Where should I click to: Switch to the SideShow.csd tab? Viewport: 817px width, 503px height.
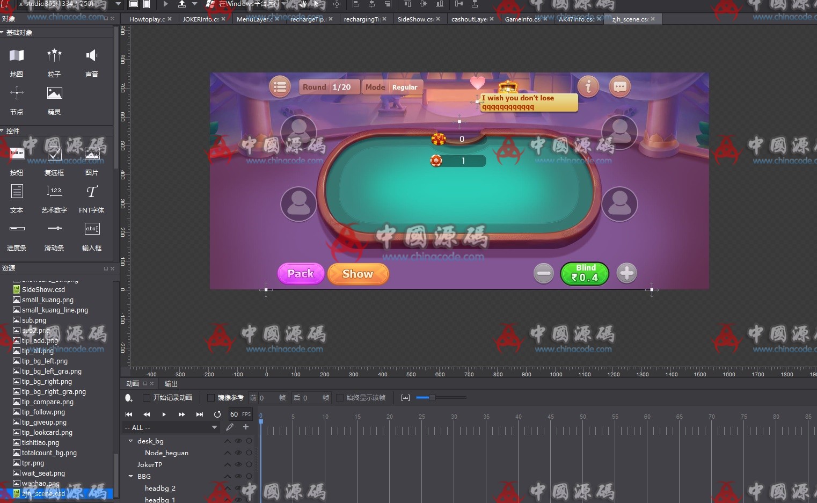pyautogui.click(x=415, y=19)
